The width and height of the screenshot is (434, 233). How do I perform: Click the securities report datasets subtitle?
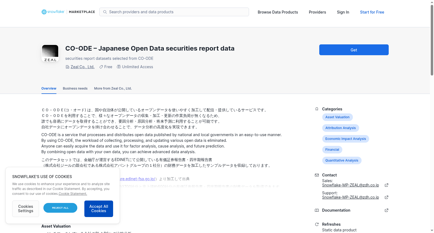109,58
